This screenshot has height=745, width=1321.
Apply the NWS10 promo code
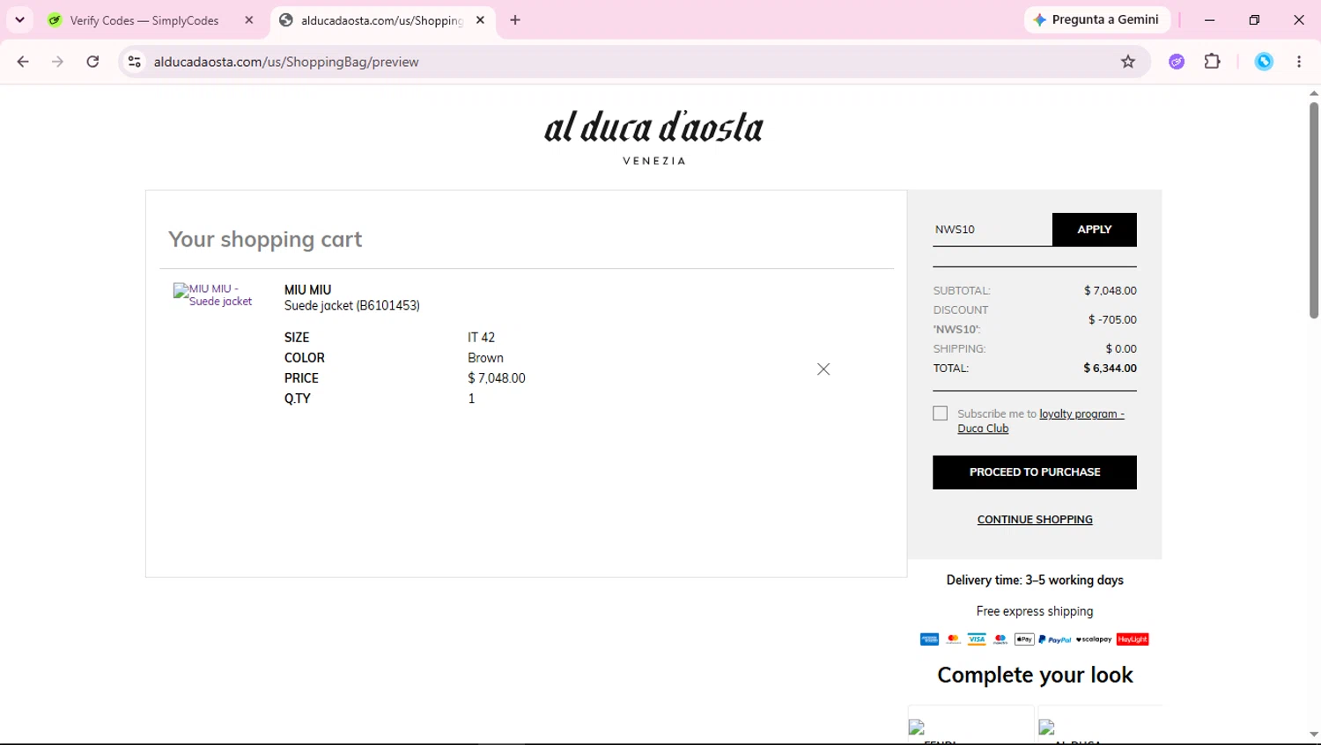tap(1095, 230)
